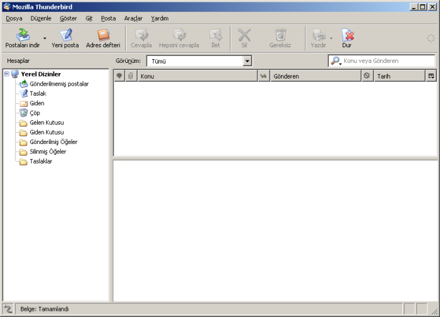
Task: Open the Düzenle menu
Action: click(41, 18)
